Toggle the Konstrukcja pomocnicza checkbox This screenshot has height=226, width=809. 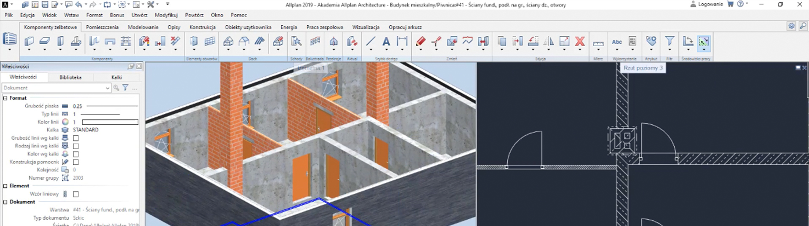click(76, 162)
